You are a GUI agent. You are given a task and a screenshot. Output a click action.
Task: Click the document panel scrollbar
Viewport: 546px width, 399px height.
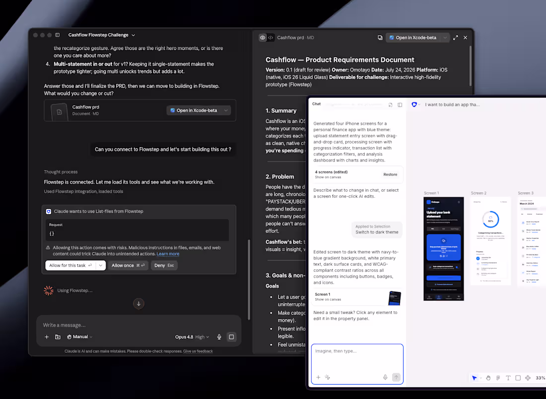[471, 66]
